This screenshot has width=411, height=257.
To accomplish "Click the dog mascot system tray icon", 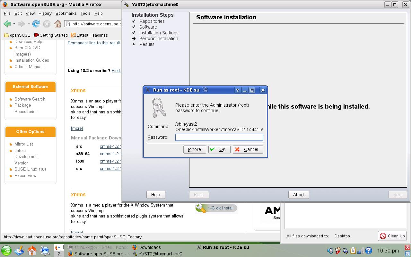I will (x=338, y=251).
